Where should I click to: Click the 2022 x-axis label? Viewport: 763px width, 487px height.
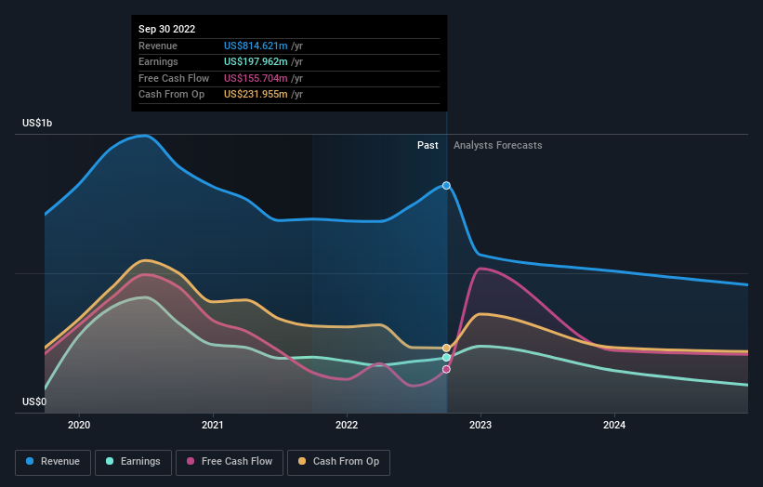click(x=347, y=425)
